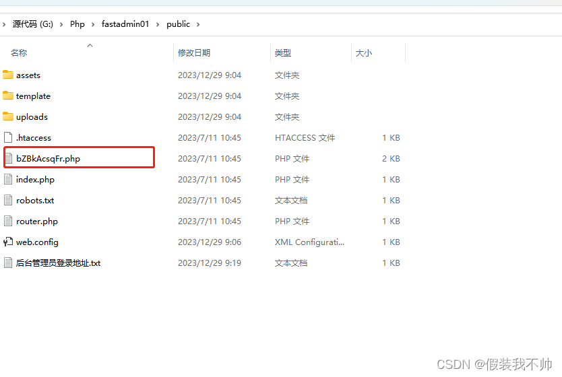562x377 pixels.
Task: Click the bZBkAcsqFr.php file icon
Action: [8, 158]
